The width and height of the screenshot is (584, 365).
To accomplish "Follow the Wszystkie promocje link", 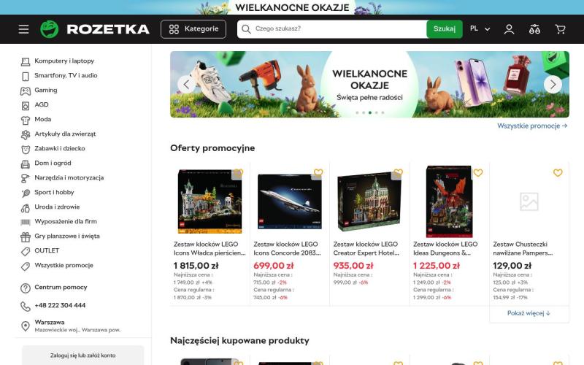I will coord(532,126).
